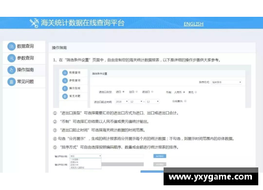Click the step 1 筛选条件设置 intro sentence
Screen dimensions: 263x190
(137, 60)
